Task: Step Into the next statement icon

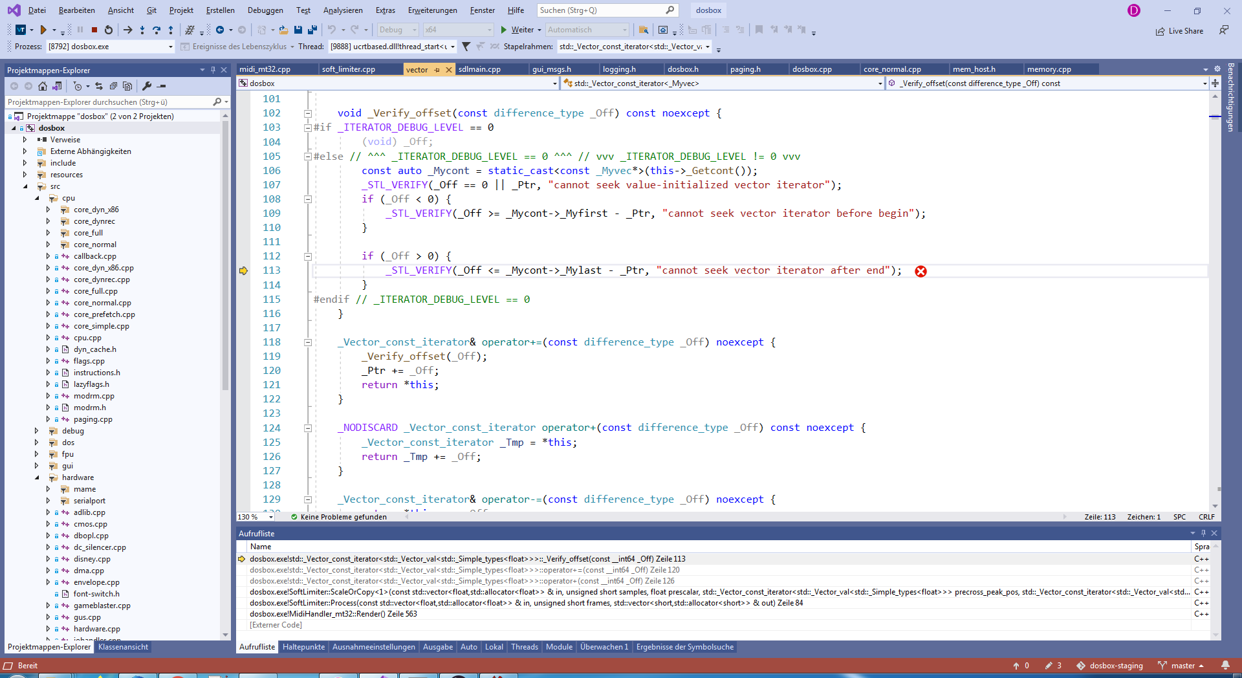Action: click(x=142, y=30)
